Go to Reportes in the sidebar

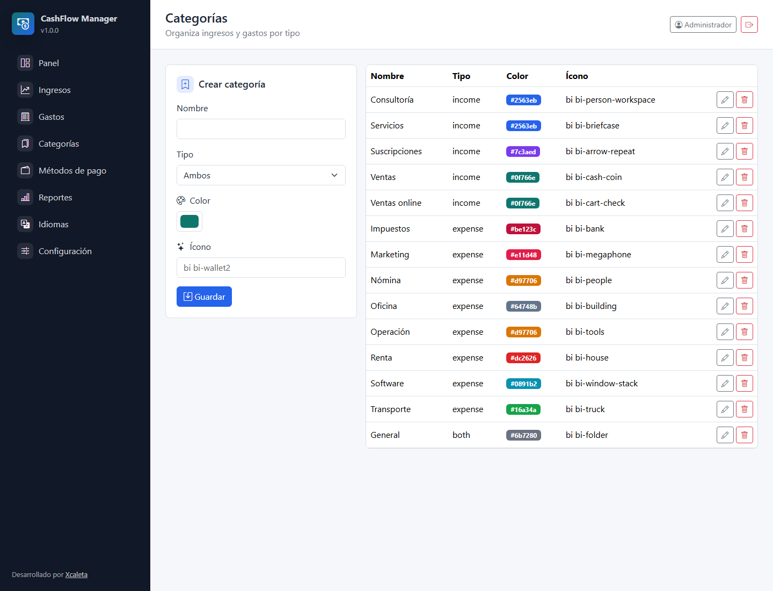coord(75,197)
